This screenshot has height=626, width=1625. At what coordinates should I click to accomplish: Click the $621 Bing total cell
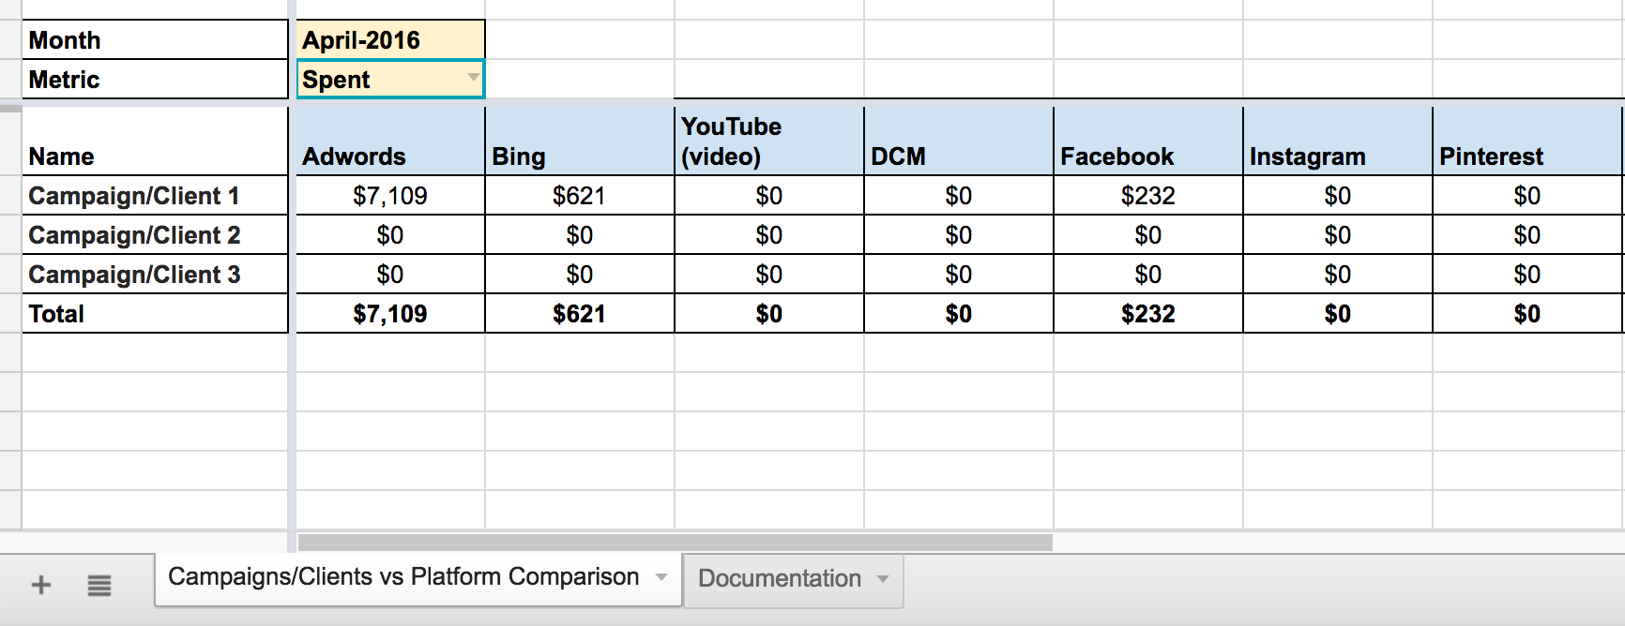579,314
